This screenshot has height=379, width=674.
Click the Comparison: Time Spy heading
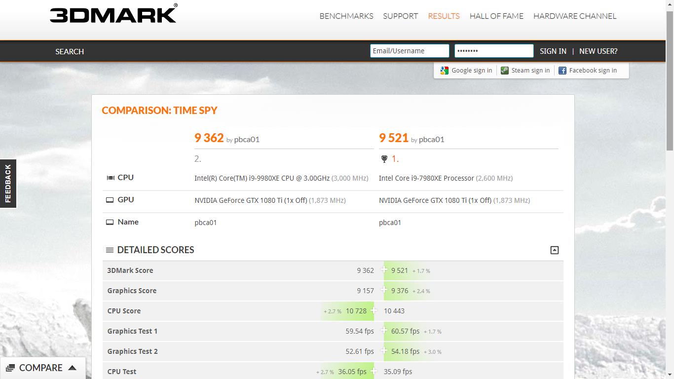[x=159, y=111]
